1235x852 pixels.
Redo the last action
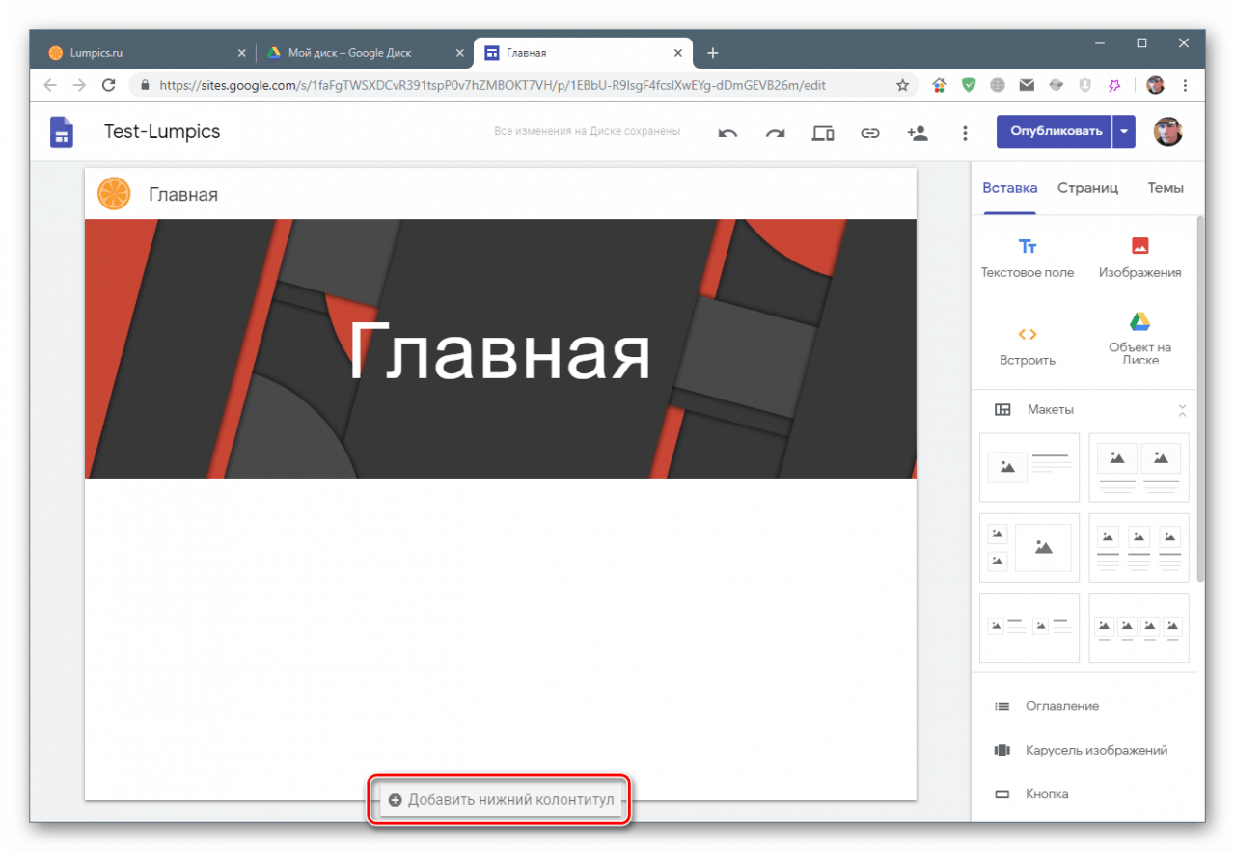(x=775, y=133)
